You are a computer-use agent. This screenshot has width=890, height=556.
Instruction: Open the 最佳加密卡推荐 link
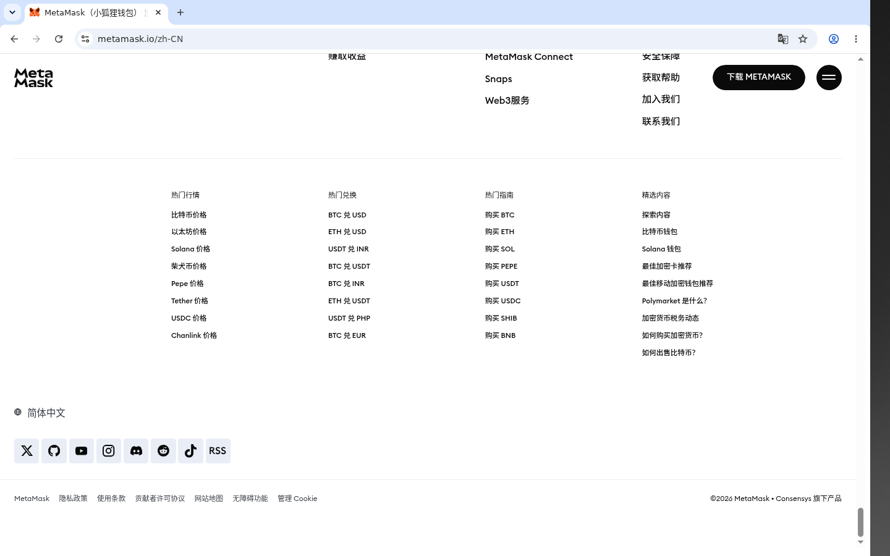(x=667, y=266)
